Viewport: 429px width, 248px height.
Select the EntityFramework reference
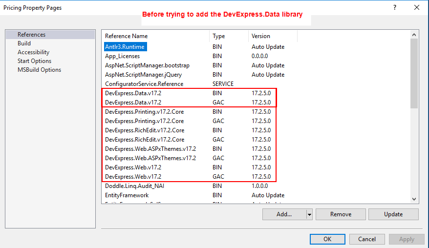click(x=127, y=195)
